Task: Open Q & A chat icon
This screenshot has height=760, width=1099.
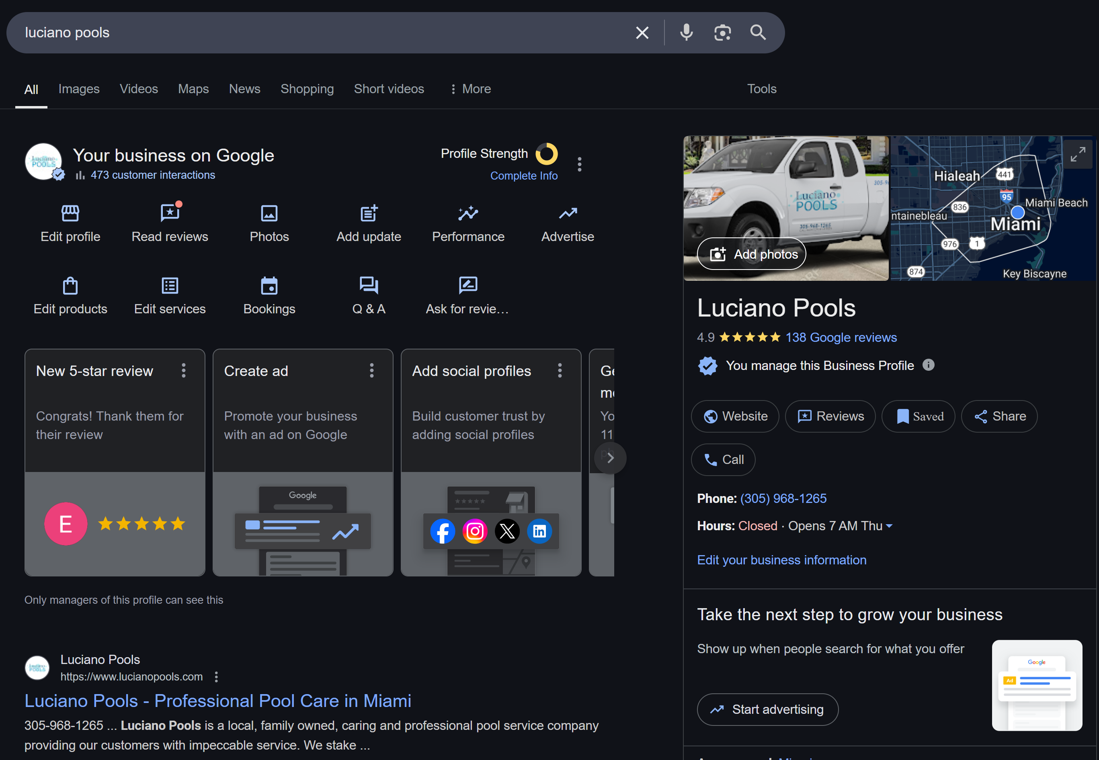Action: (x=369, y=286)
